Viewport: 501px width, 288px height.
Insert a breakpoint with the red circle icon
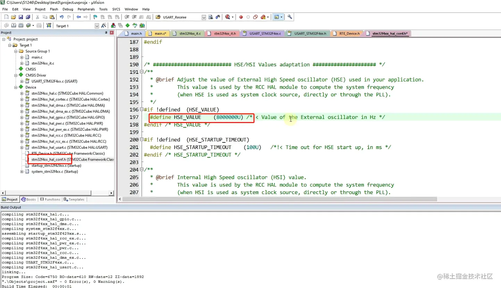click(241, 17)
